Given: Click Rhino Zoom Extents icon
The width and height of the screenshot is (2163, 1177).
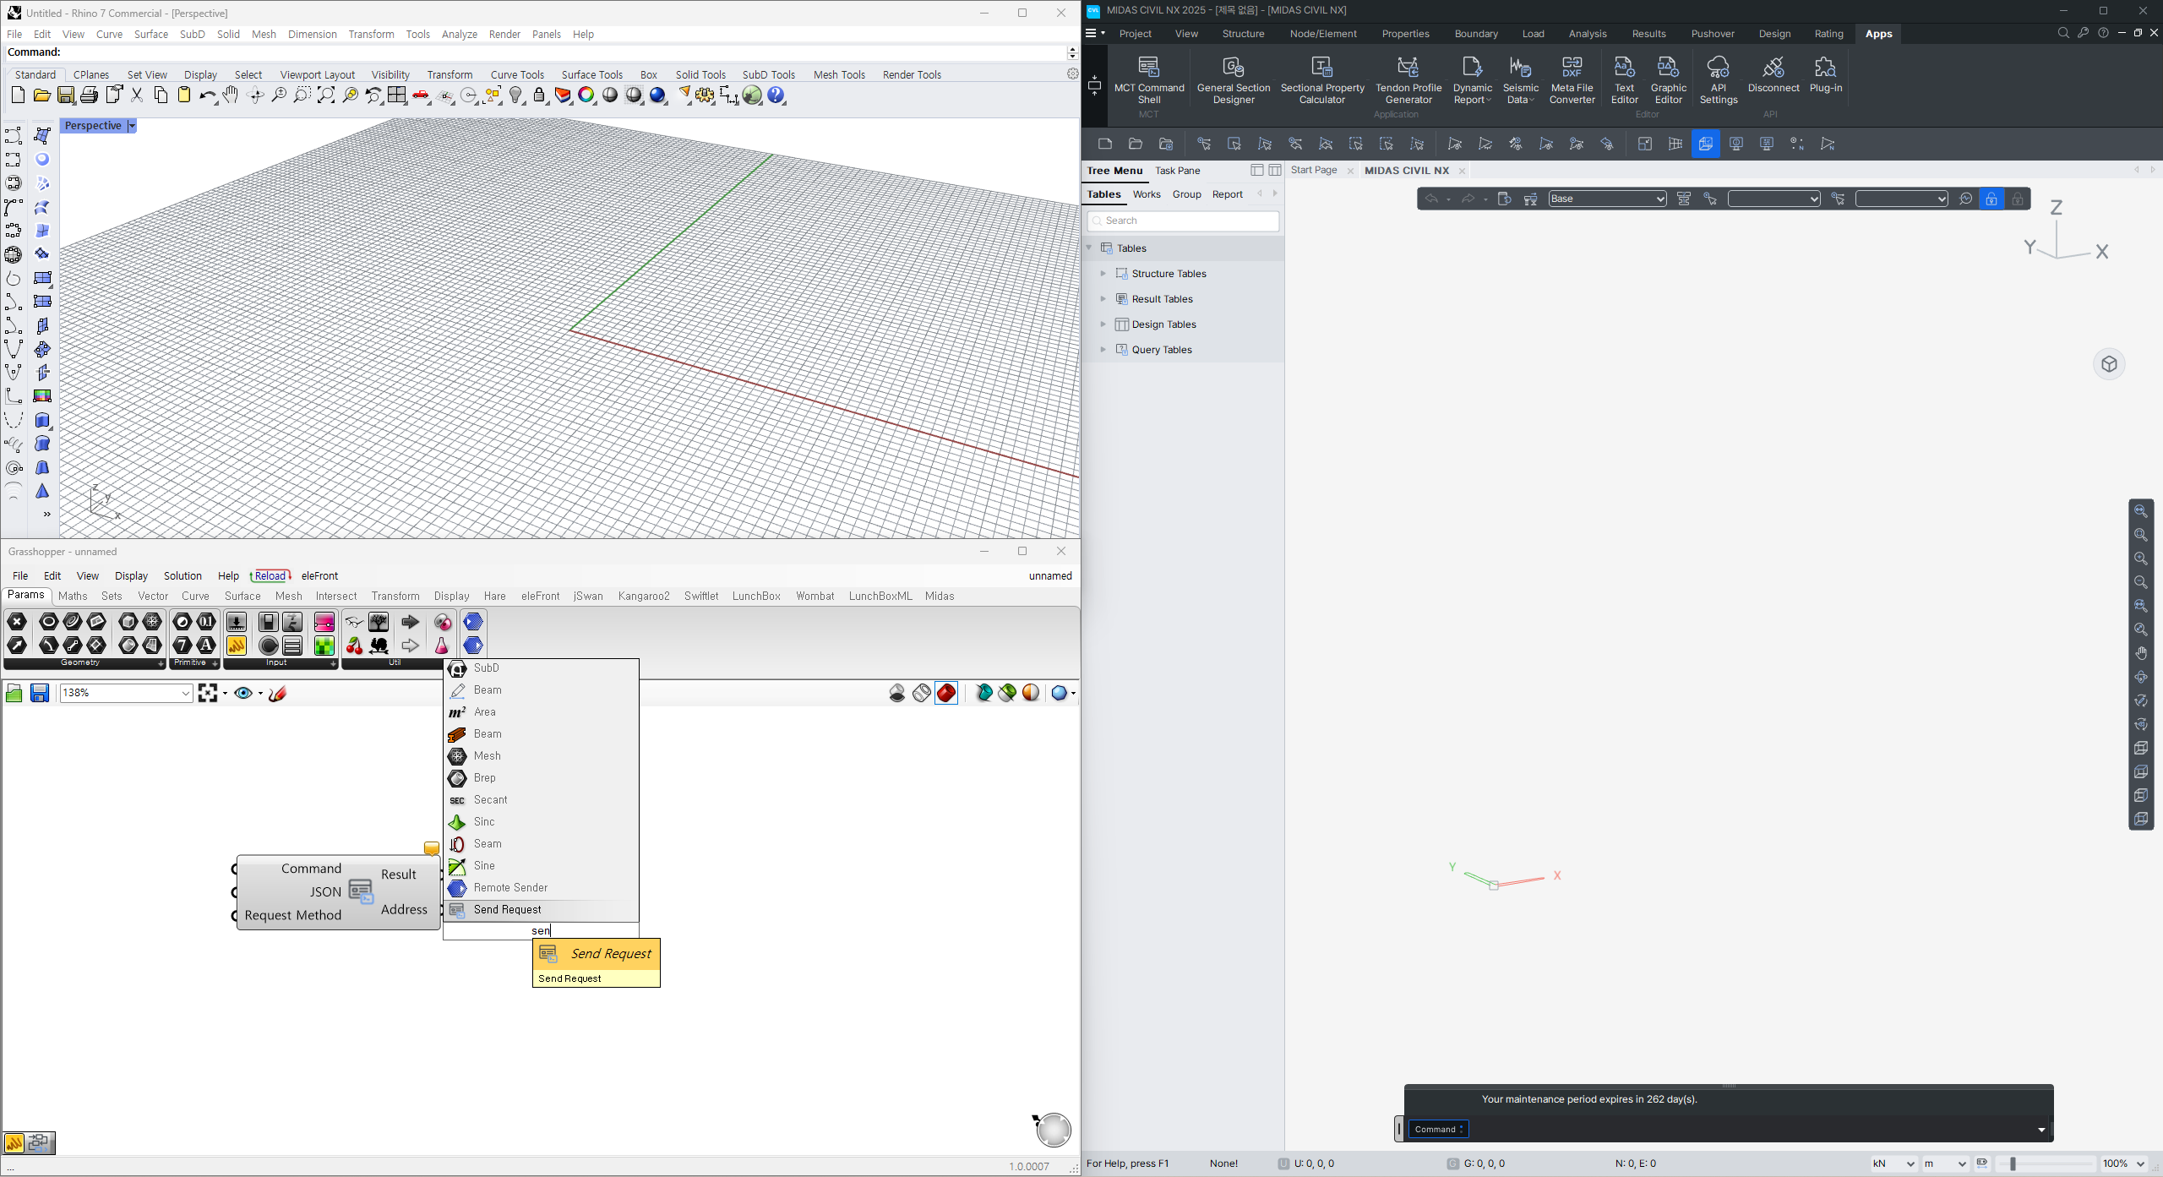Looking at the screenshot, I should click(x=326, y=95).
